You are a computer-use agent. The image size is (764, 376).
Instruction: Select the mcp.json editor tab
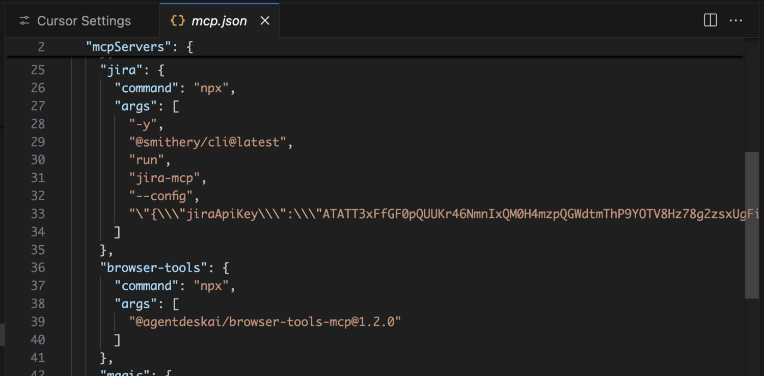219,21
